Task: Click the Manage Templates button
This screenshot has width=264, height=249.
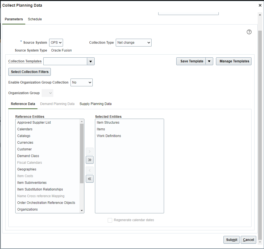Action: [234, 61]
